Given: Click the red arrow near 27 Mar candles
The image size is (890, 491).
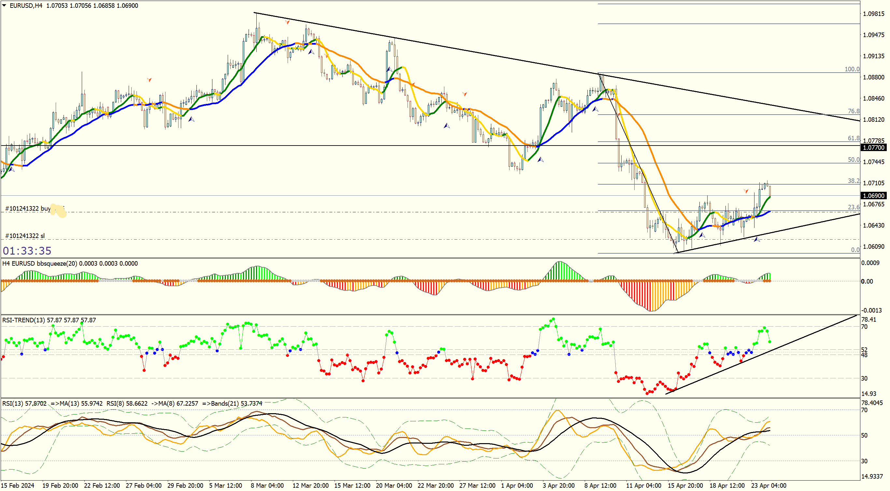Looking at the screenshot, I should 465,94.
